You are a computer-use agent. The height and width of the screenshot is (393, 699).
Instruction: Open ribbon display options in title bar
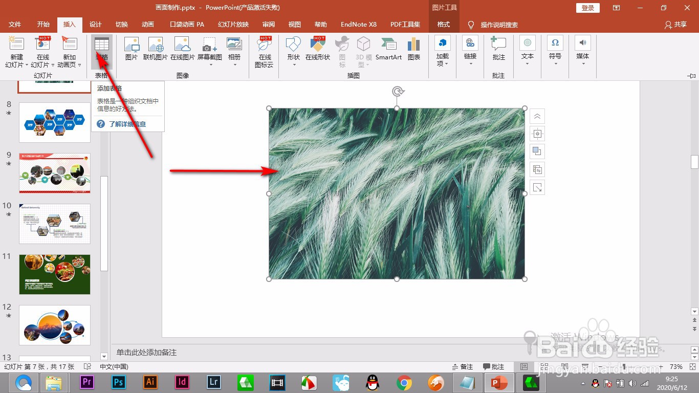617,8
